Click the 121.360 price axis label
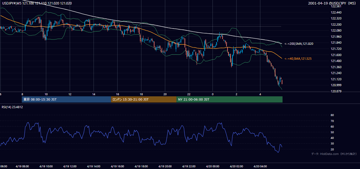 click(x=337, y=67)
